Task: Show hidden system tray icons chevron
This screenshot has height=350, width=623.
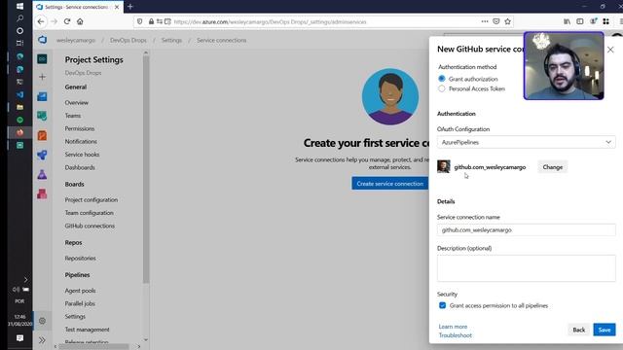Action: 26,279
